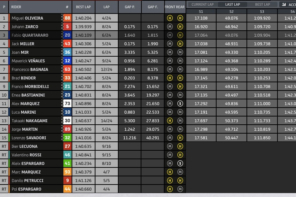
Task: Click number badge 88 for Oliveira
Action: tap(67, 18)
